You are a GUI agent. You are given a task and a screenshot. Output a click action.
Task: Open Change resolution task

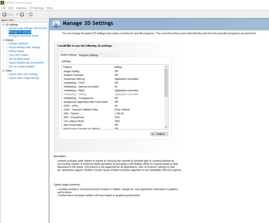pyautogui.click(x=19, y=43)
